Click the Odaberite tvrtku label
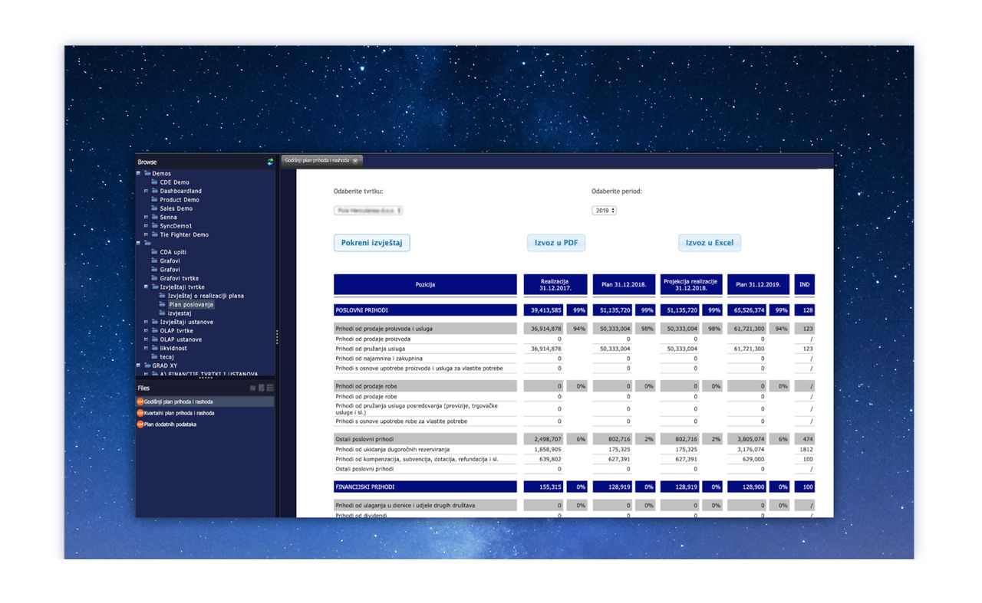 click(x=358, y=191)
